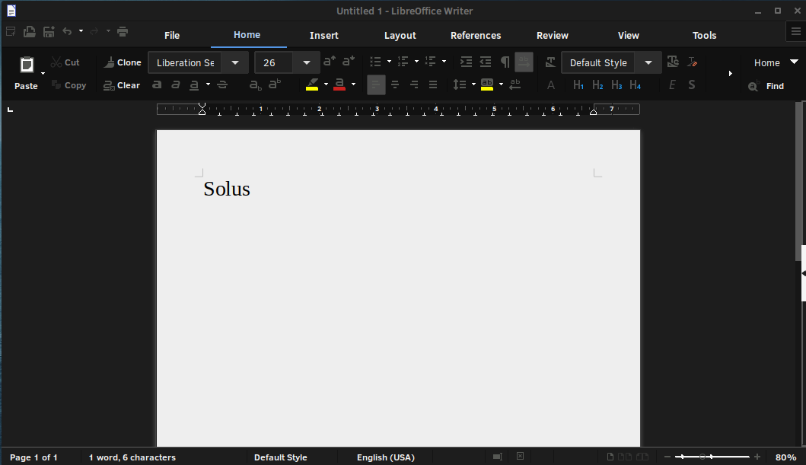This screenshot has height=465, width=806.
Task: Switch to the References tab
Action: coord(476,36)
